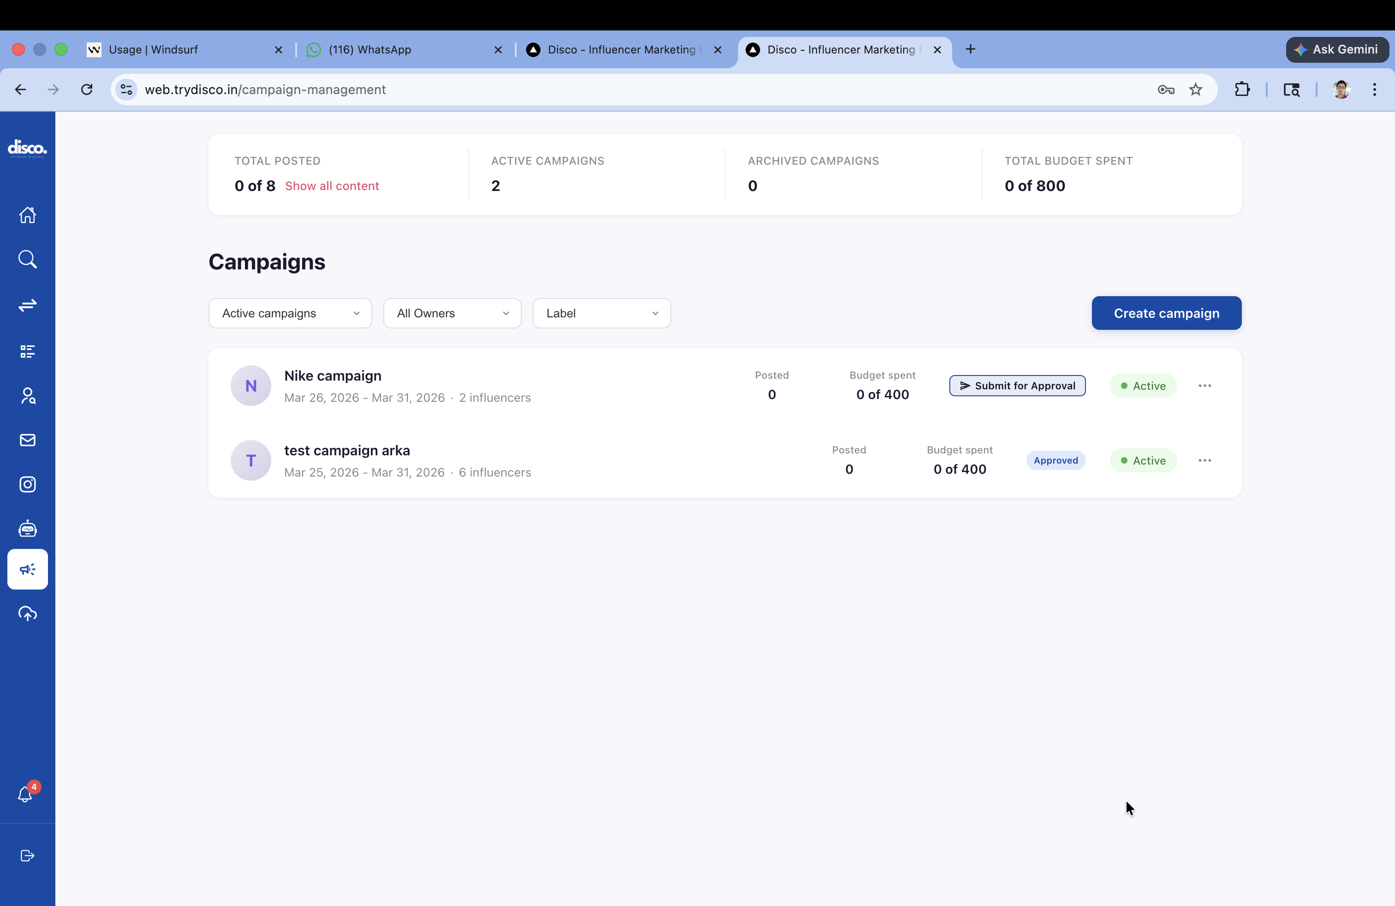Open Nike campaign three-dot menu
Viewport: 1395px width, 906px height.
pyautogui.click(x=1204, y=386)
